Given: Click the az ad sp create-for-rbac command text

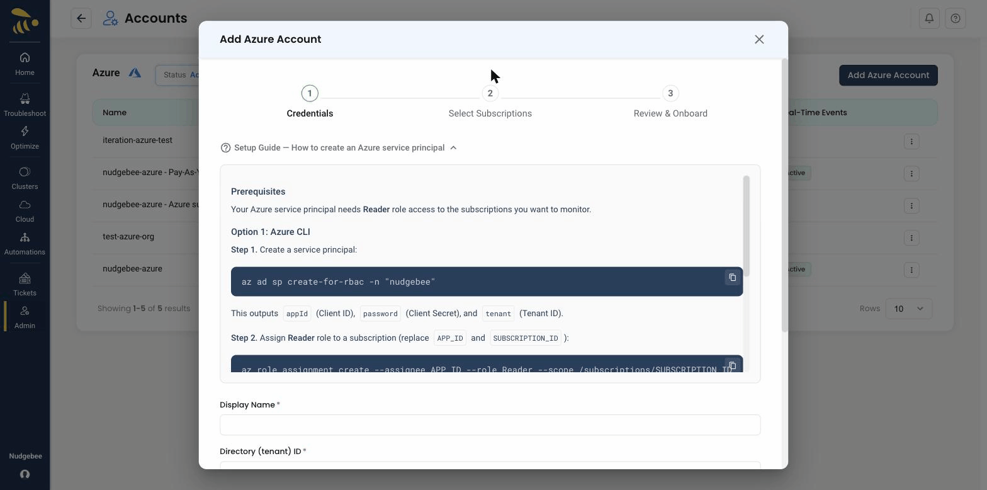Looking at the screenshot, I should click(x=338, y=282).
